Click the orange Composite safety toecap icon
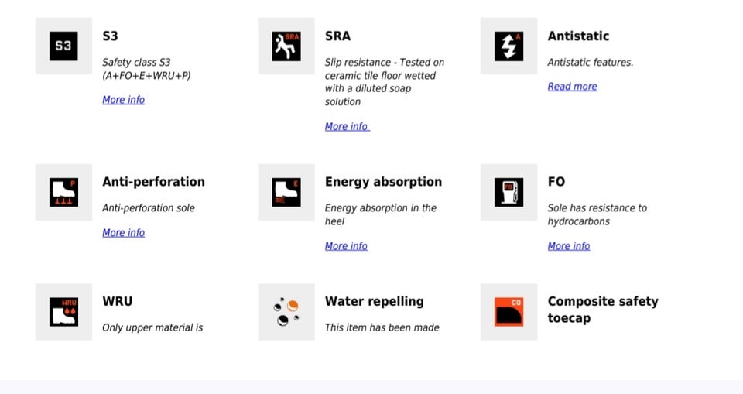This screenshot has width=743, height=394. (x=508, y=312)
